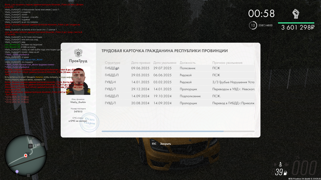The height and width of the screenshot is (180, 321).
Task: Click the horizontal scrollbar below the table
Action: [163, 131]
